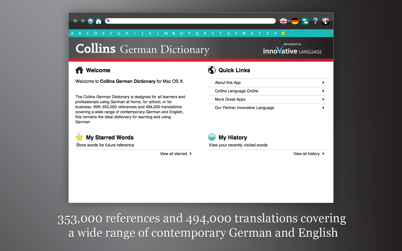
Task: Open View all starred
Action: click(x=173, y=154)
